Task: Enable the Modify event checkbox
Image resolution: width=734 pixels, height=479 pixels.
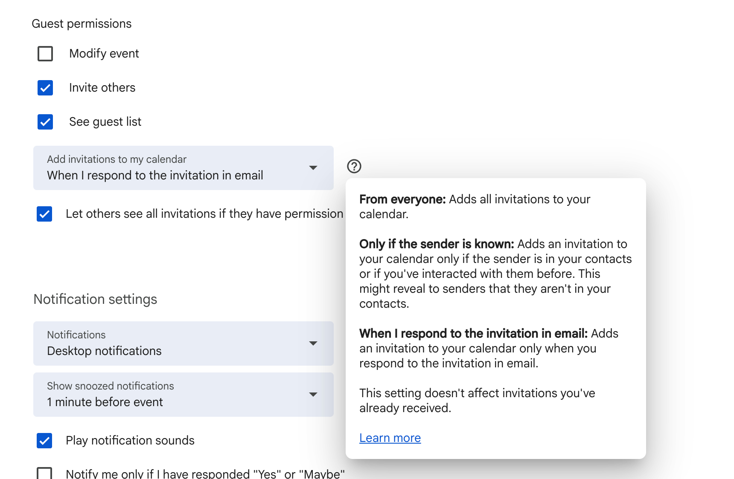Action: (x=45, y=54)
